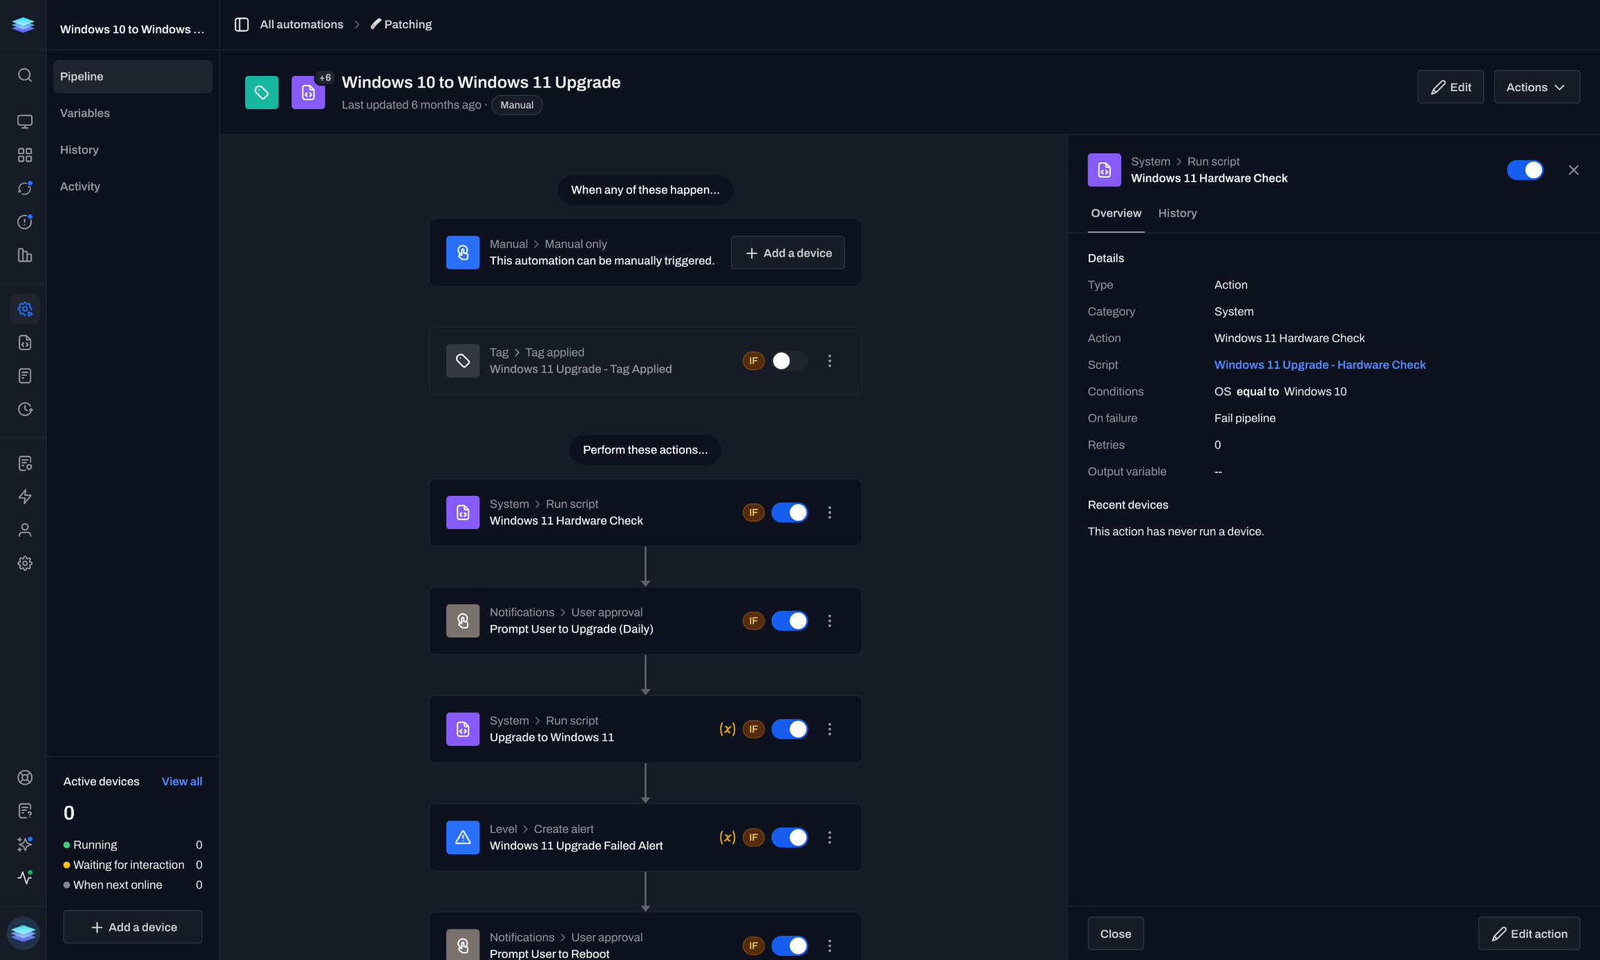Image resolution: width=1600 pixels, height=960 pixels.
Task: Open the kebab menu on Upgrade to Windows 11
Action: click(x=830, y=729)
